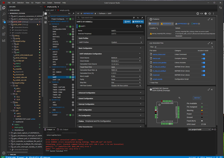Toggle include in build for device.cmd.genlibs
The height and width of the screenshot is (158, 224).
click(203, 63)
